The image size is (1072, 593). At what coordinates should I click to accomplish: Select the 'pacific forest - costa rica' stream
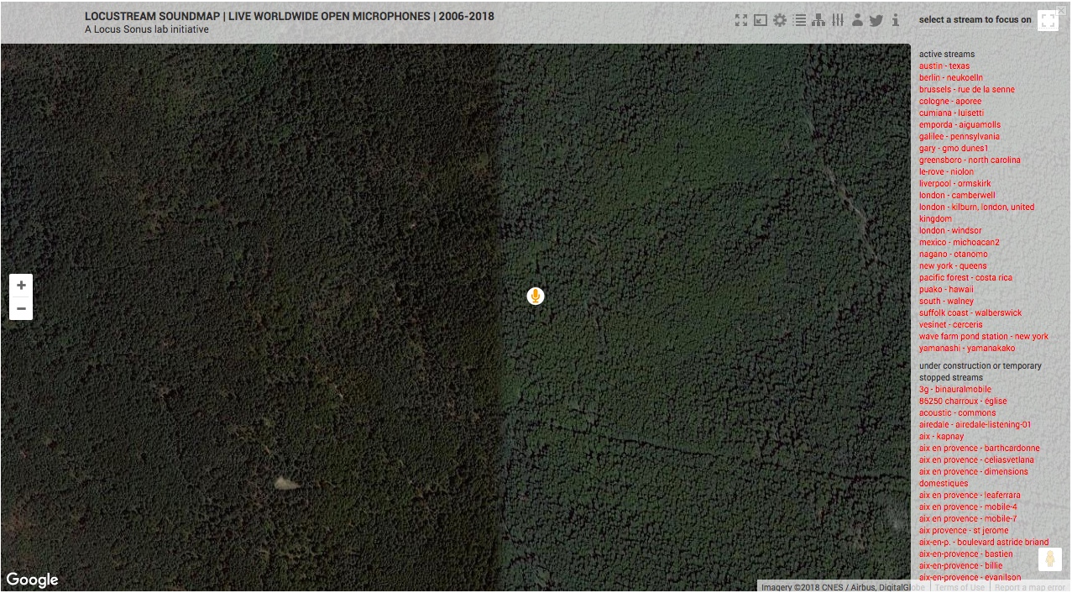pyautogui.click(x=965, y=278)
